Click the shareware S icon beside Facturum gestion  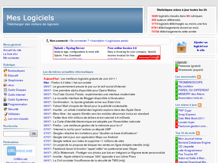[177, 126]
